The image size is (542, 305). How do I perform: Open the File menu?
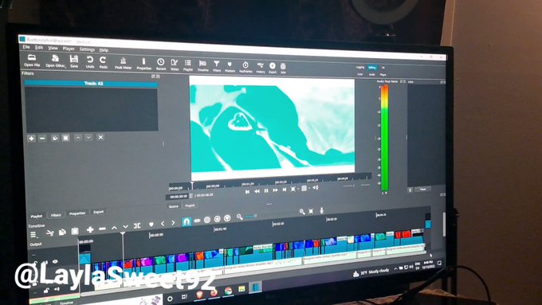point(26,47)
